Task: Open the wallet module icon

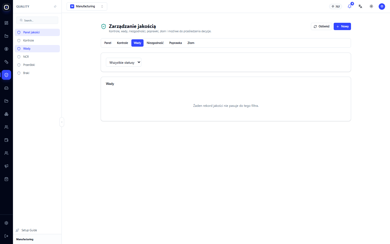Action: pyautogui.click(x=6, y=140)
